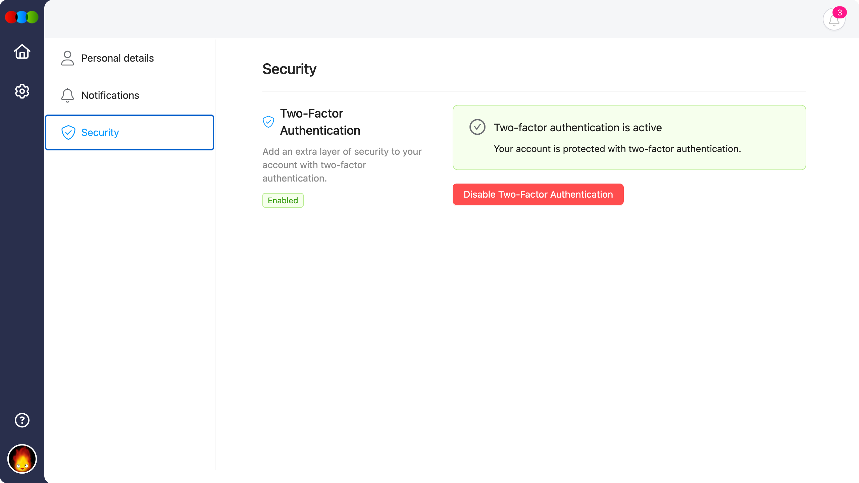
Task: Click the Enabled status badge
Action: pos(283,200)
